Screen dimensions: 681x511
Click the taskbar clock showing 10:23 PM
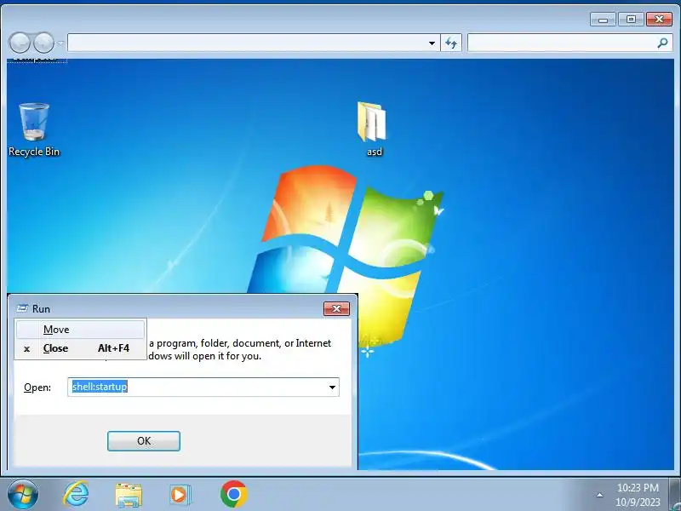coord(638,495)
